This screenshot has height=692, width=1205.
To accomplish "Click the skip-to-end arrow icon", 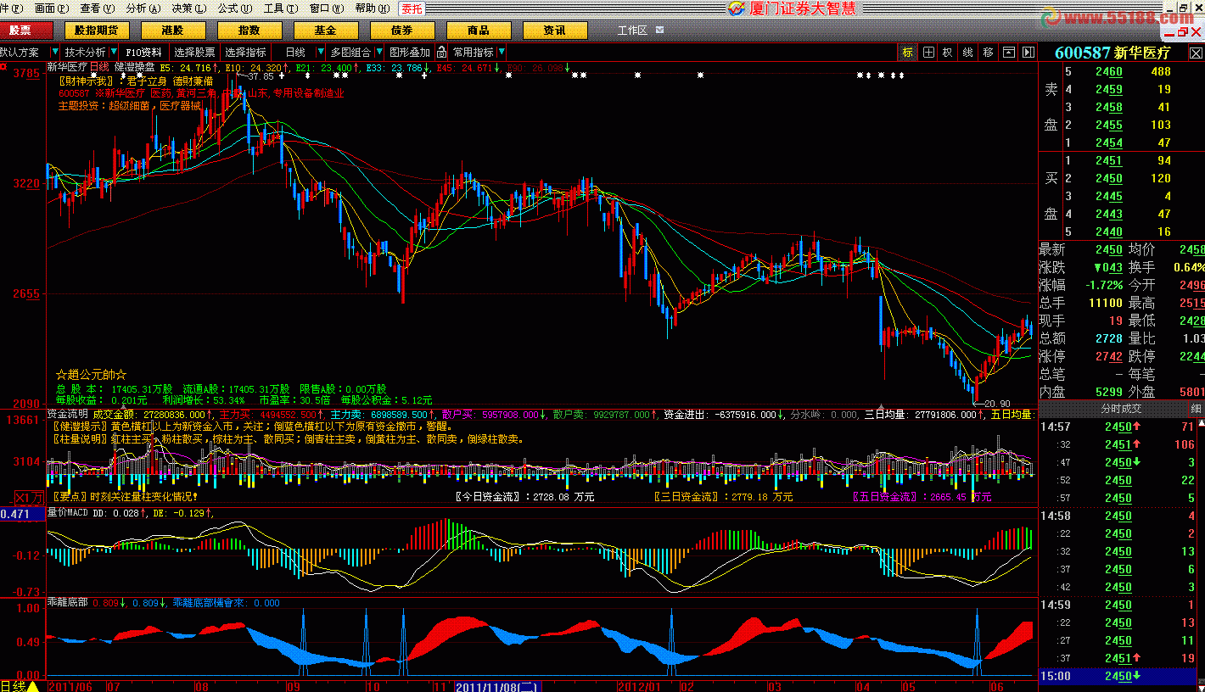I will tap(1028, 53).
